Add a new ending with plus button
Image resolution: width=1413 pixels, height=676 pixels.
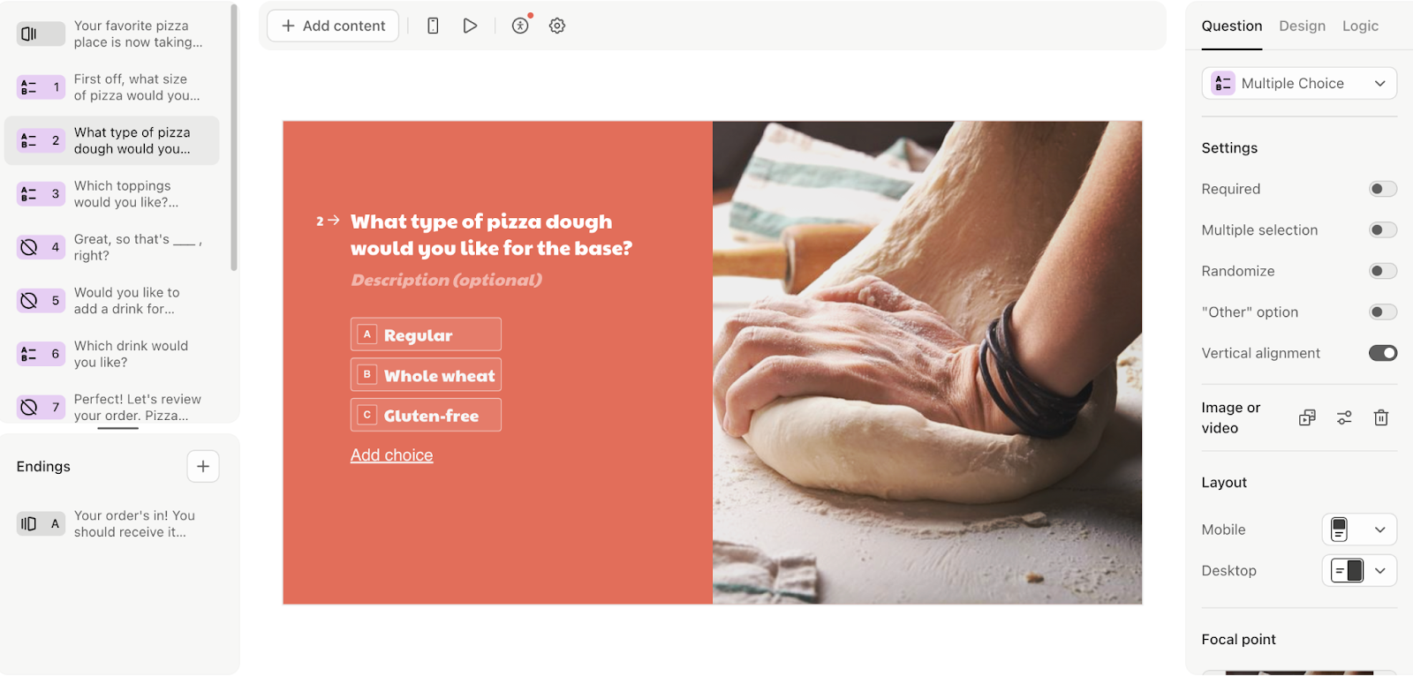[x=203, y=466]
